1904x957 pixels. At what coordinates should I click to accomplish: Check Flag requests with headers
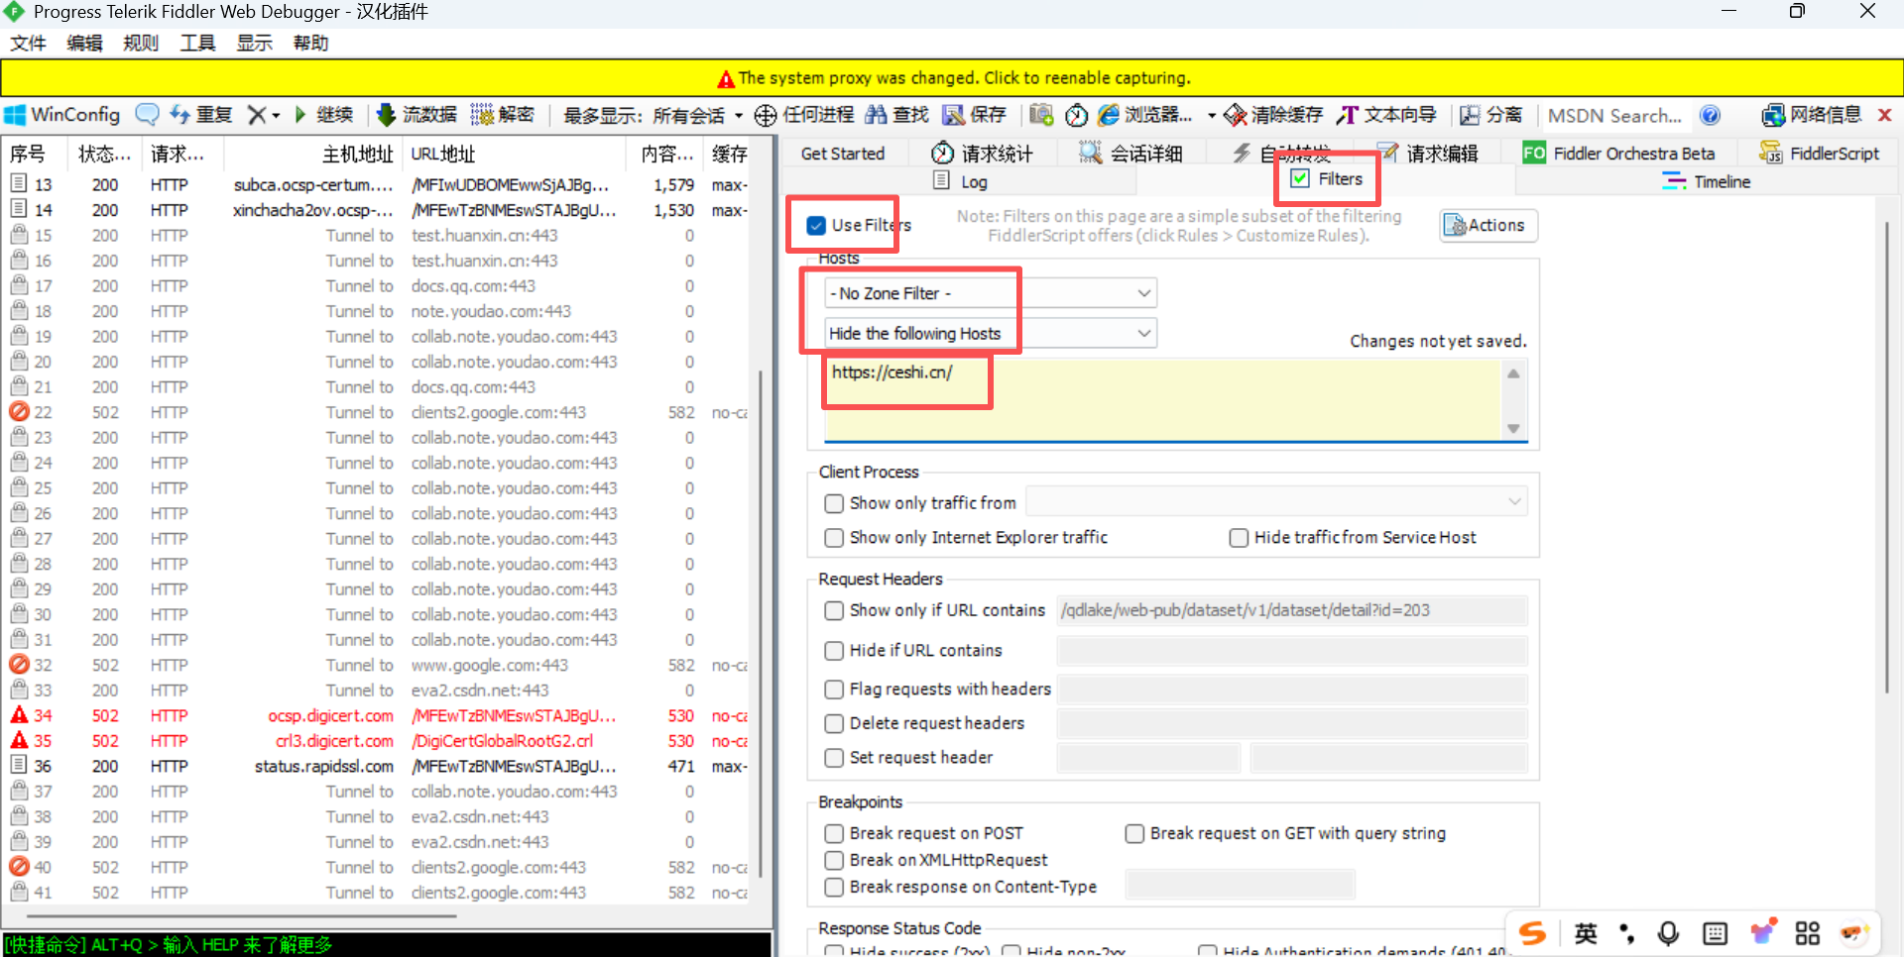(x=834, y=690)
